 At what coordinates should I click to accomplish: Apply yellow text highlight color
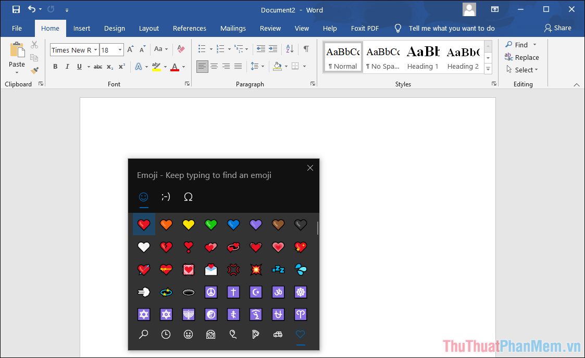coord(156,67)
